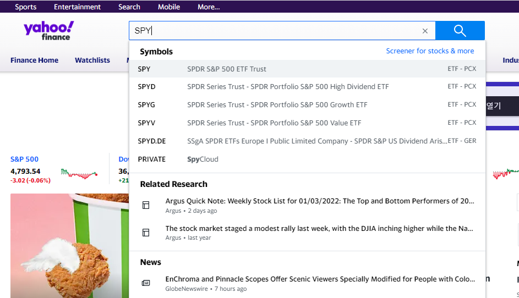Screen dimensions: 519x298
Task: Click the fried chicken promo image
Action: pyautogui.click(x=69, y=246)
